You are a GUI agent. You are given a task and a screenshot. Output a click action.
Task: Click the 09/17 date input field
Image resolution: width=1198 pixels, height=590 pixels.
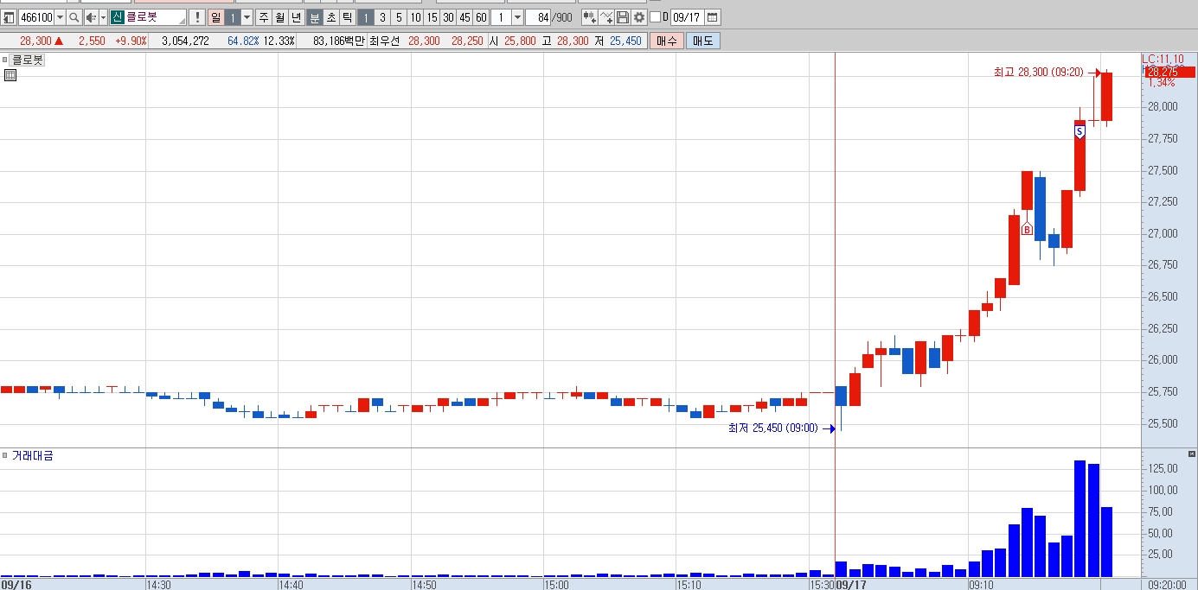(687, 17)
